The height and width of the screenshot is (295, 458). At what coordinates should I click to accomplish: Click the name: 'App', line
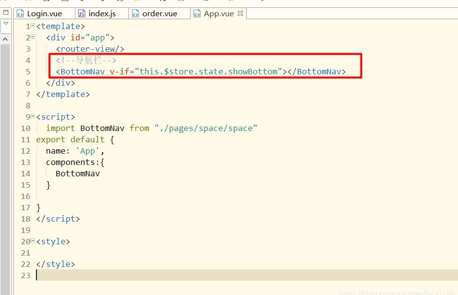[75, 151]
